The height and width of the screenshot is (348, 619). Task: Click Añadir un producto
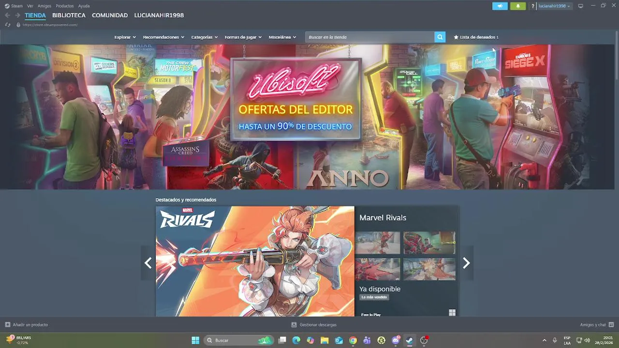coord(30,325)
